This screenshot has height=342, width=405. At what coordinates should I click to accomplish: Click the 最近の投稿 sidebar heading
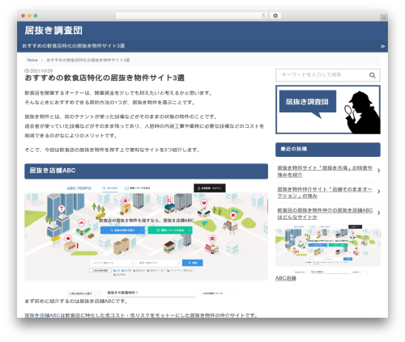(x=328, y=150)
